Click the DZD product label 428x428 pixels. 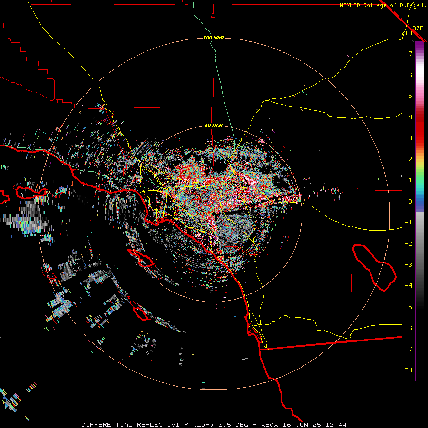coord(418,28)
